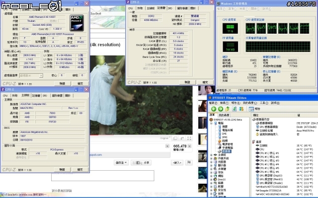Open 說明(H) menu in EVEREST
The width and height of the screenshot is (318, 198).
275,103
